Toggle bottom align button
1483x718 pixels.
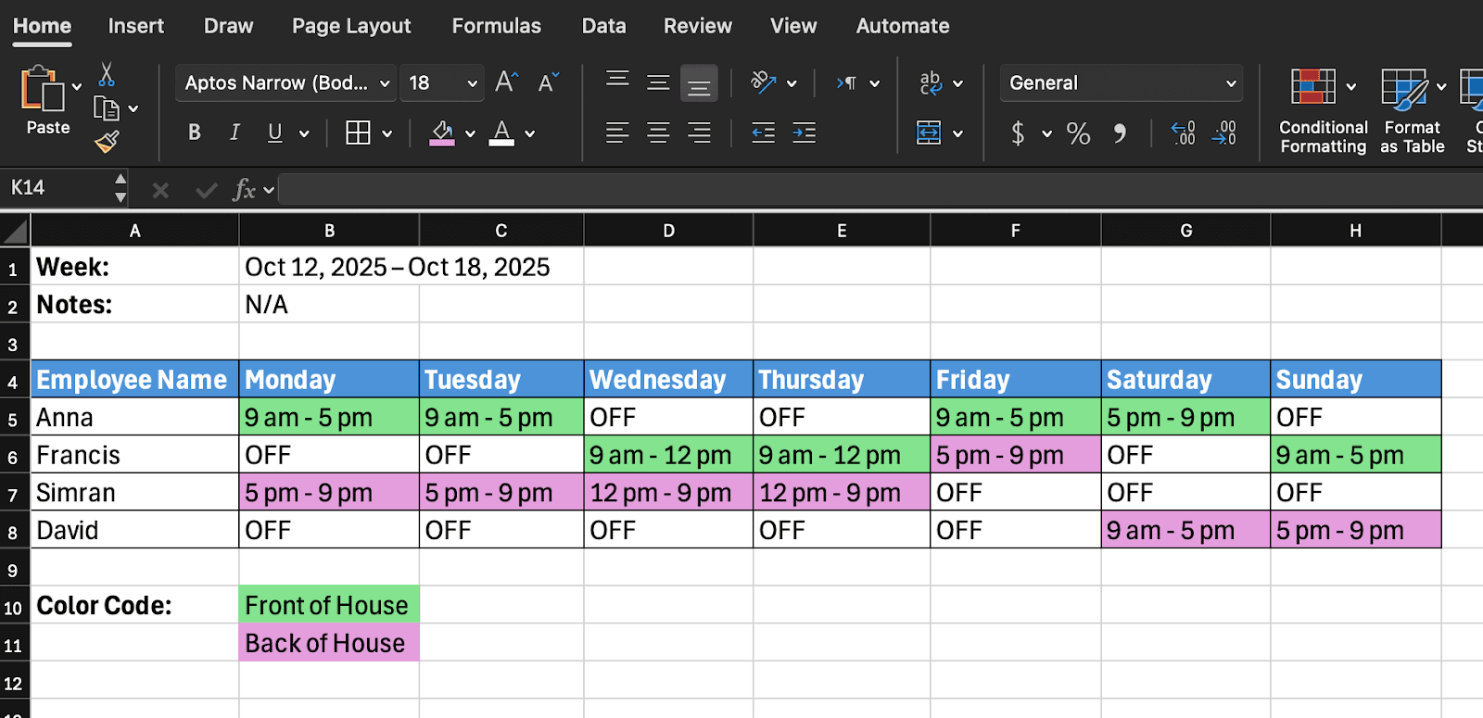coord(699,83)
